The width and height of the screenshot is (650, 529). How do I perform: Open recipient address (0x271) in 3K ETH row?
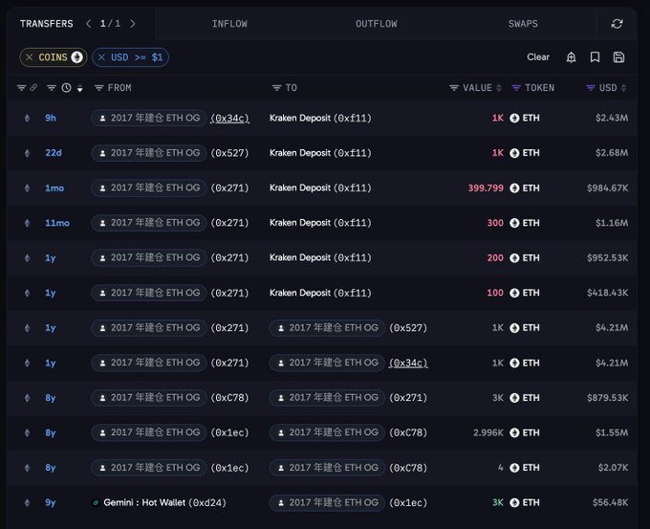408,398
